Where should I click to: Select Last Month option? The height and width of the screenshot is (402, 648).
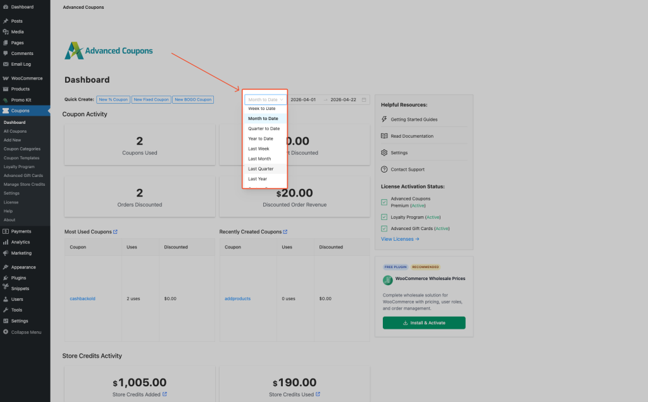coord(265,159)
